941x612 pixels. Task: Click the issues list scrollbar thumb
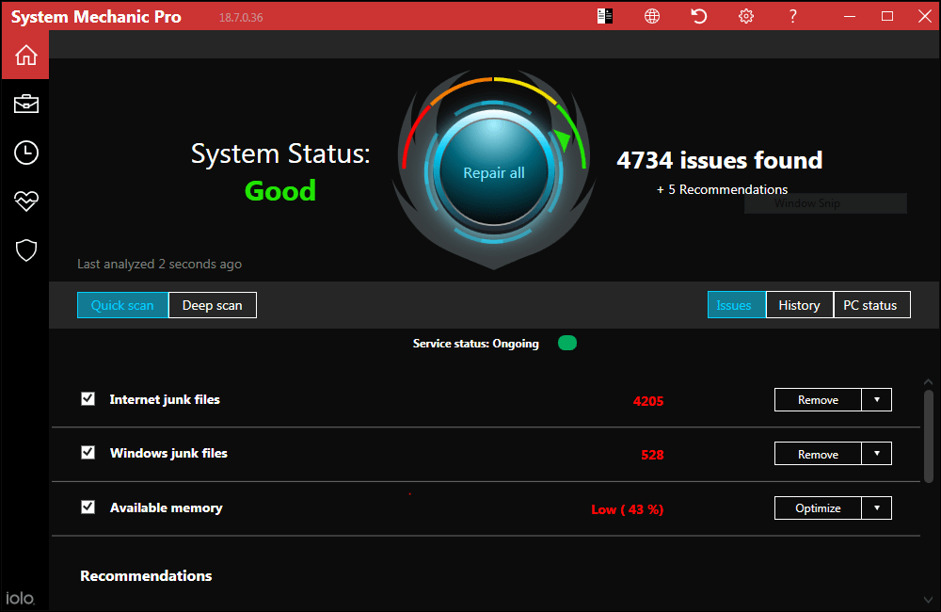coord(929,436)
